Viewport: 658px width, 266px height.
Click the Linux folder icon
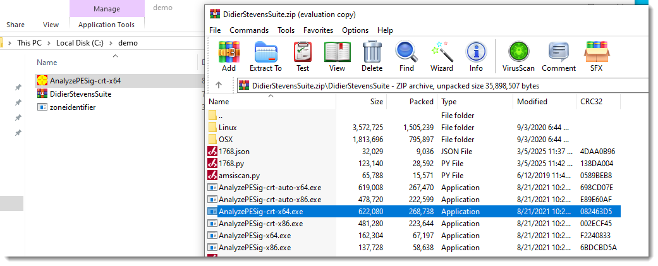pyautogui.click(x=212, y=127)
